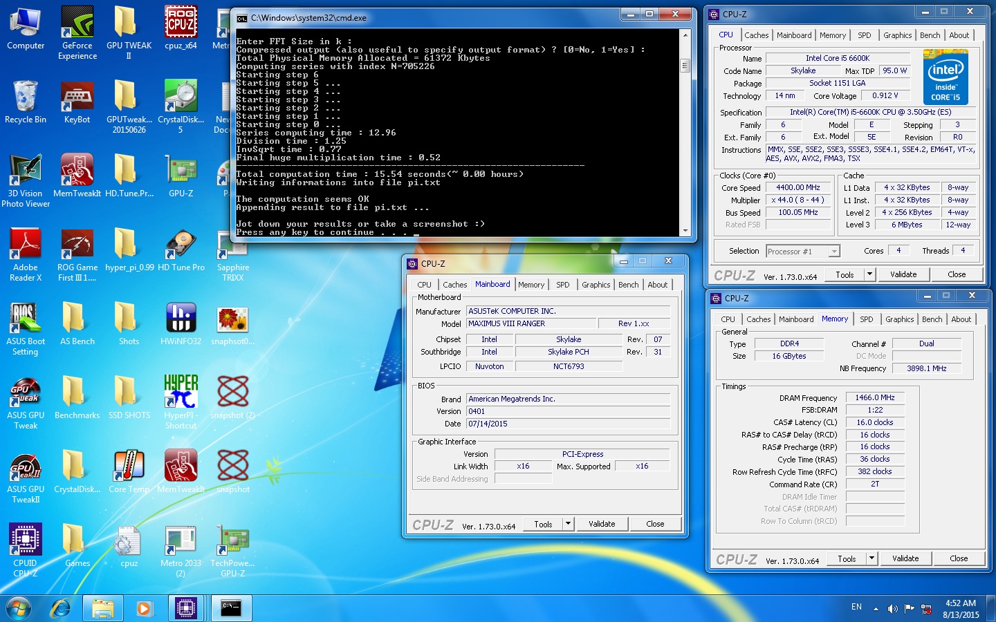Open Windows Explorer taskbar button
996x622 pixels.
pyautogui.click(x=103, y=608)
